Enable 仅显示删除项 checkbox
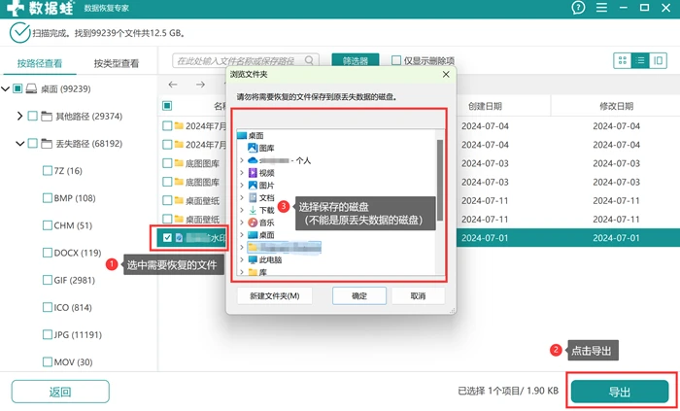This screenshot has width=680, height=411. pos(396,60)
